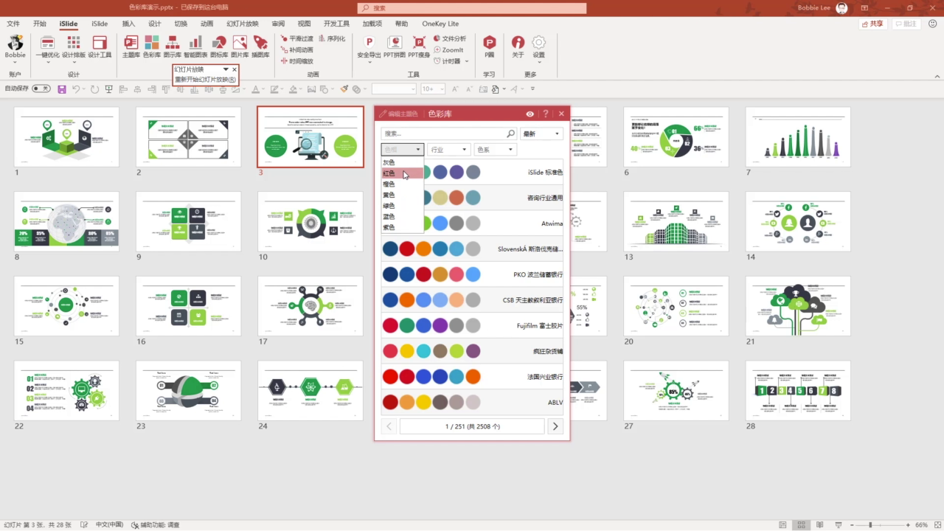Choose 红色 in the hue list
The width and height of the screenshot is (944, 531).
click(x=402, y=173)
